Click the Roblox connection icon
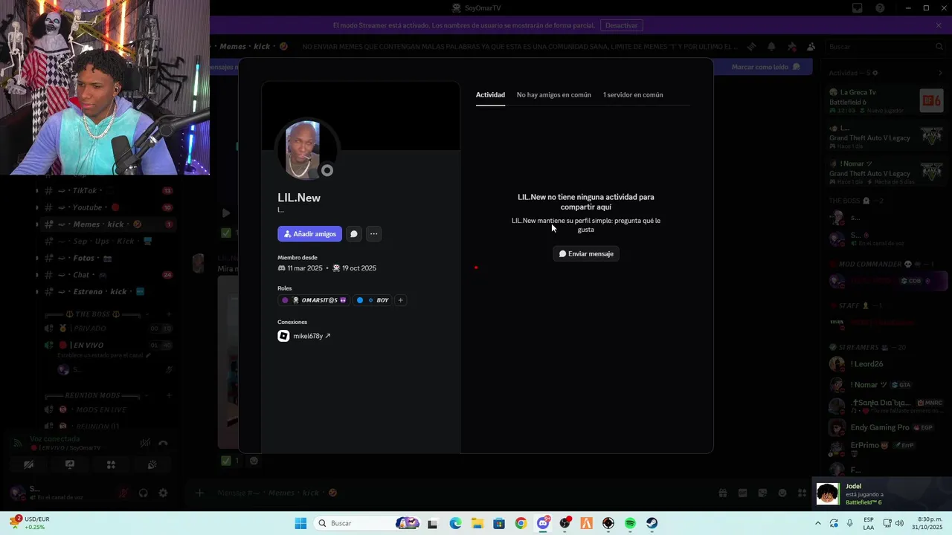This screenshot has width=952, height=535. click(x=283, y=337)
